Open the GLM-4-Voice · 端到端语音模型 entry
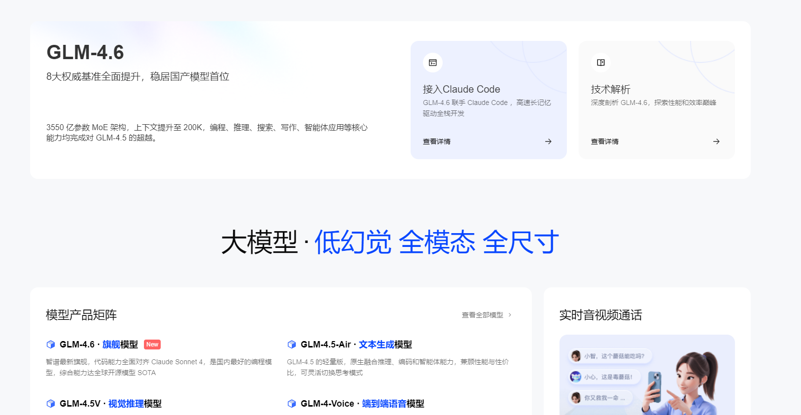 pyautogui.click(x=362, y=404)
